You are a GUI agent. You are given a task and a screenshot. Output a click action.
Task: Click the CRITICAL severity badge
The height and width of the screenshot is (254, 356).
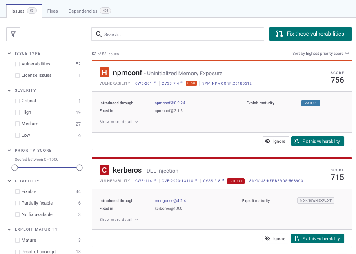point(236,181)
